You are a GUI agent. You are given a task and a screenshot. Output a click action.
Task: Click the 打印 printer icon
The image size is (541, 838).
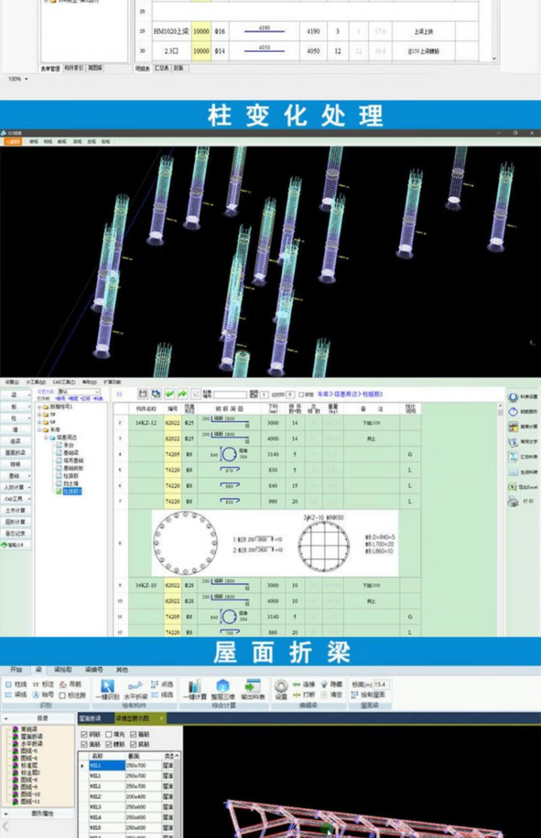coord(513,499)
